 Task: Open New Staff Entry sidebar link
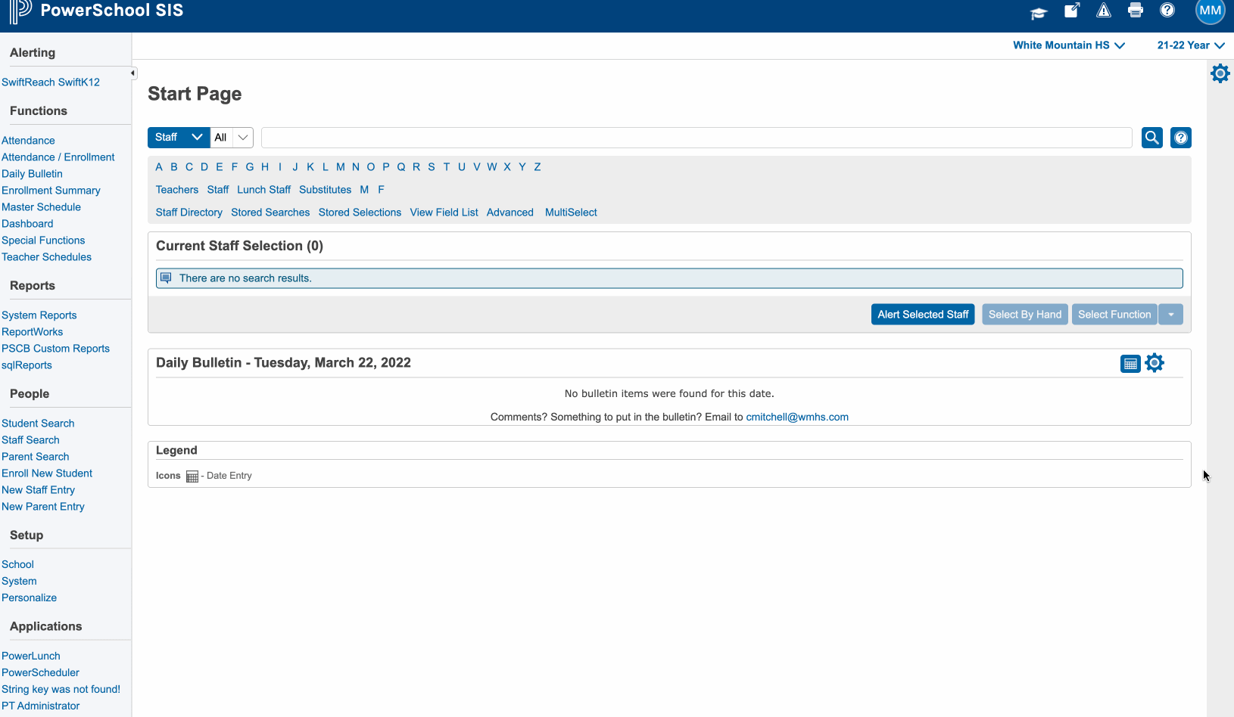coord(38,490)
